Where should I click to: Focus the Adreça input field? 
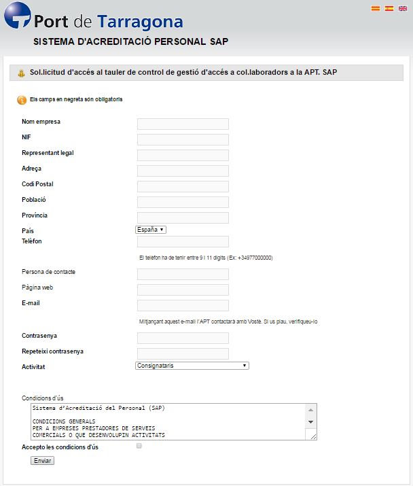pos(183,171)
